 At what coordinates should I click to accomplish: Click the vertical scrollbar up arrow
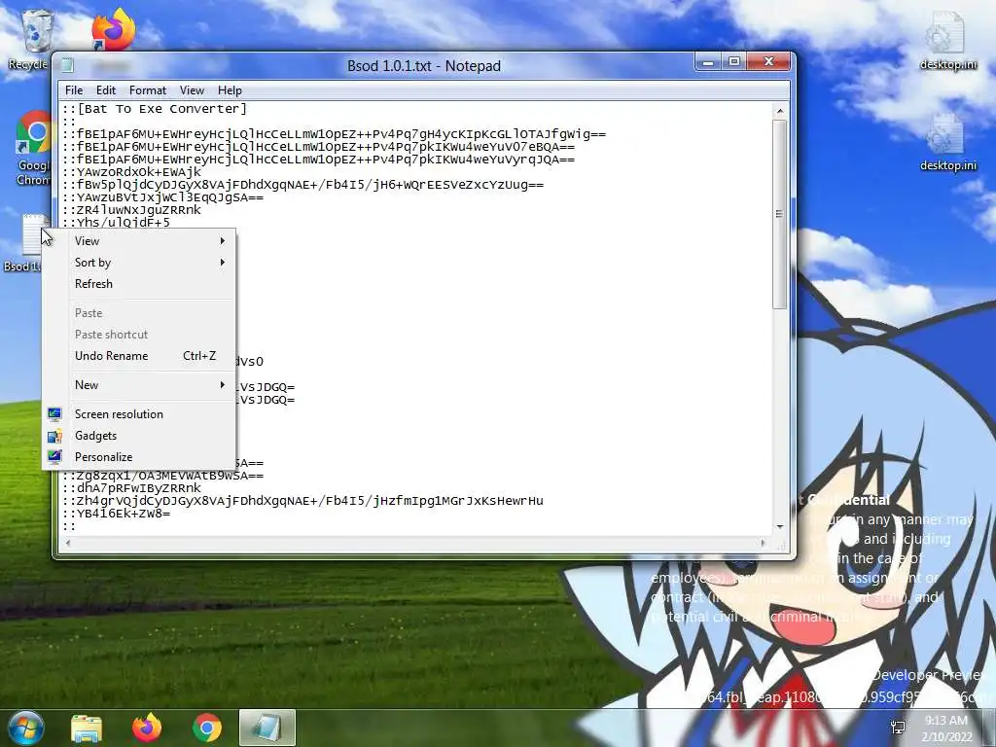tap(780, 111)
